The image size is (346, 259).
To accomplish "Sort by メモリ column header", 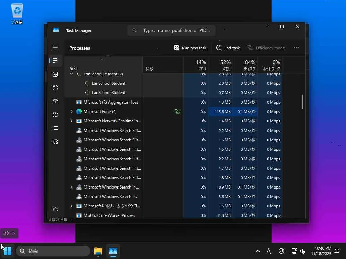I will [x=221, y=65].
